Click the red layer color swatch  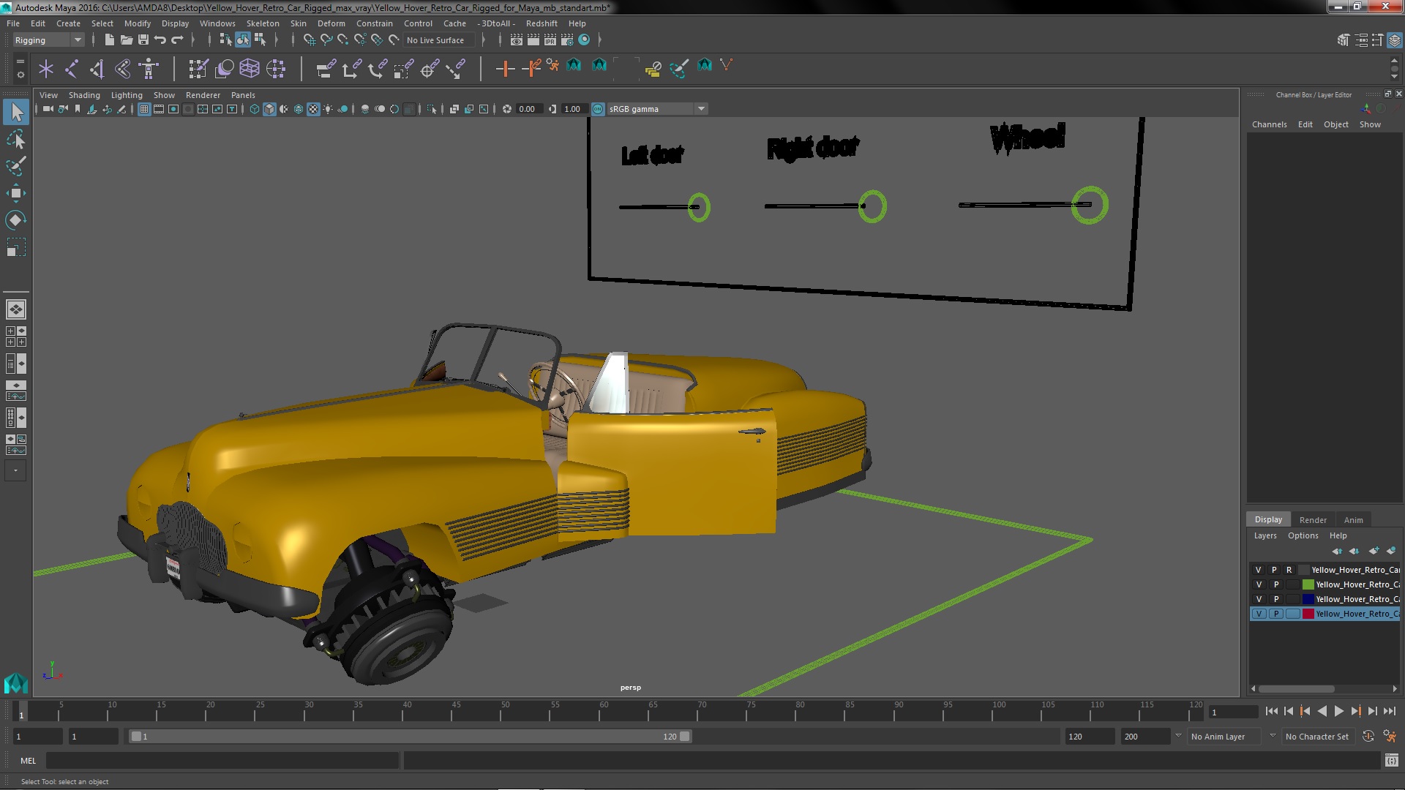pyautogui.click(x=1308, y=614)
